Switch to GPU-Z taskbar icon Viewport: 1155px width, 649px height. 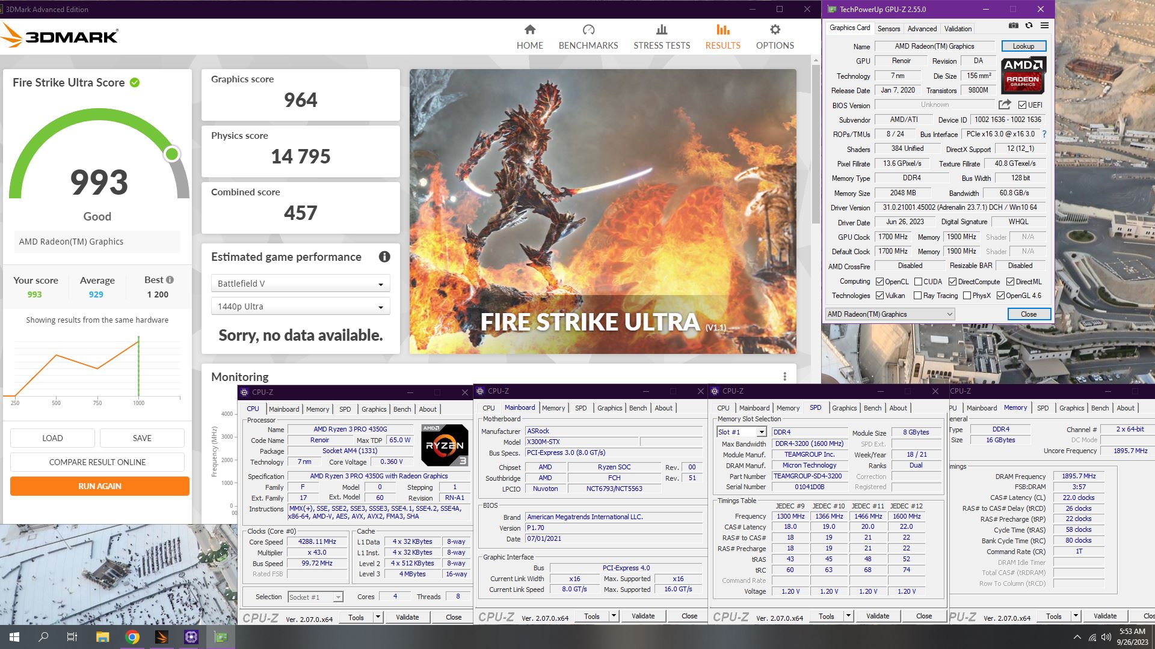221,637
